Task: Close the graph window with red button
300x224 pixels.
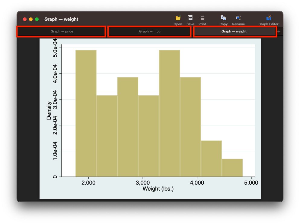Action: click(x=25, y=19)
